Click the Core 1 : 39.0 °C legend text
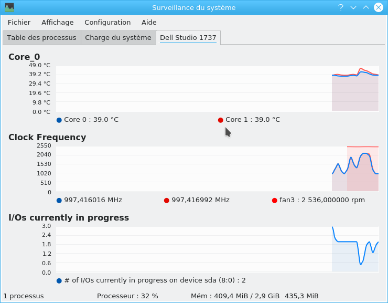 coord(253,120)
